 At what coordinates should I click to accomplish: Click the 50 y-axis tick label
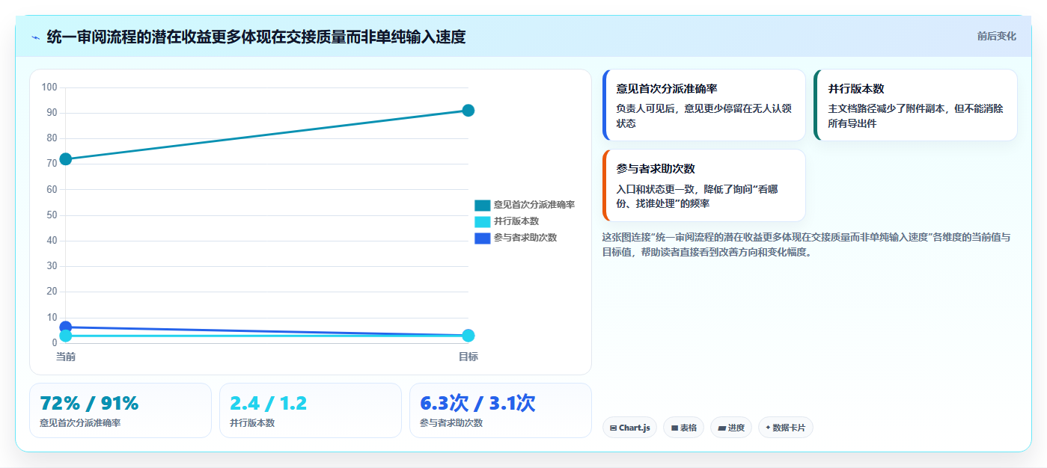click(x=52, y=215)
